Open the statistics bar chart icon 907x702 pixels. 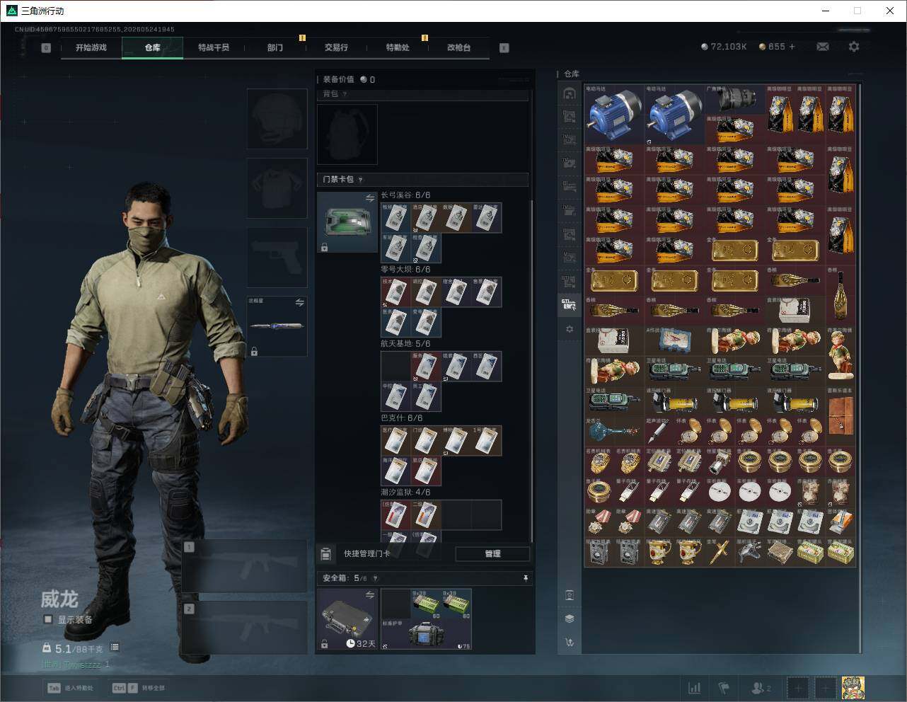pyautogui.click(x=695, y=688)
